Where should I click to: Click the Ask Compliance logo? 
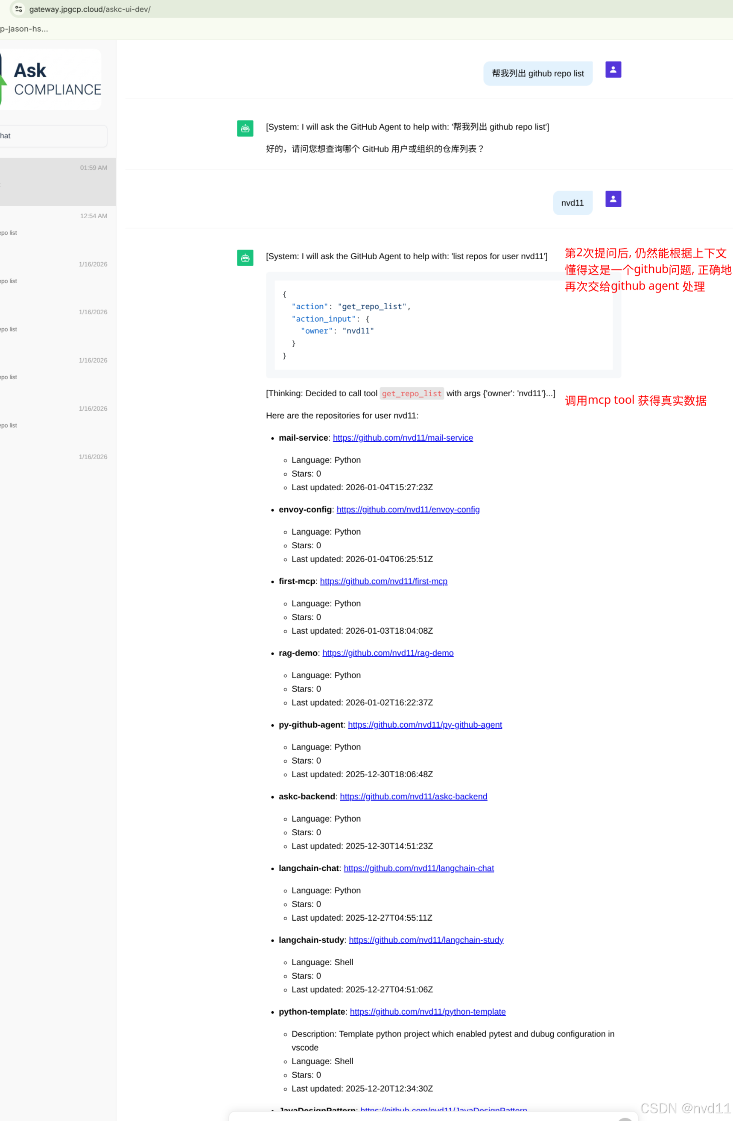pyautogui.click(x=50, y=79)
